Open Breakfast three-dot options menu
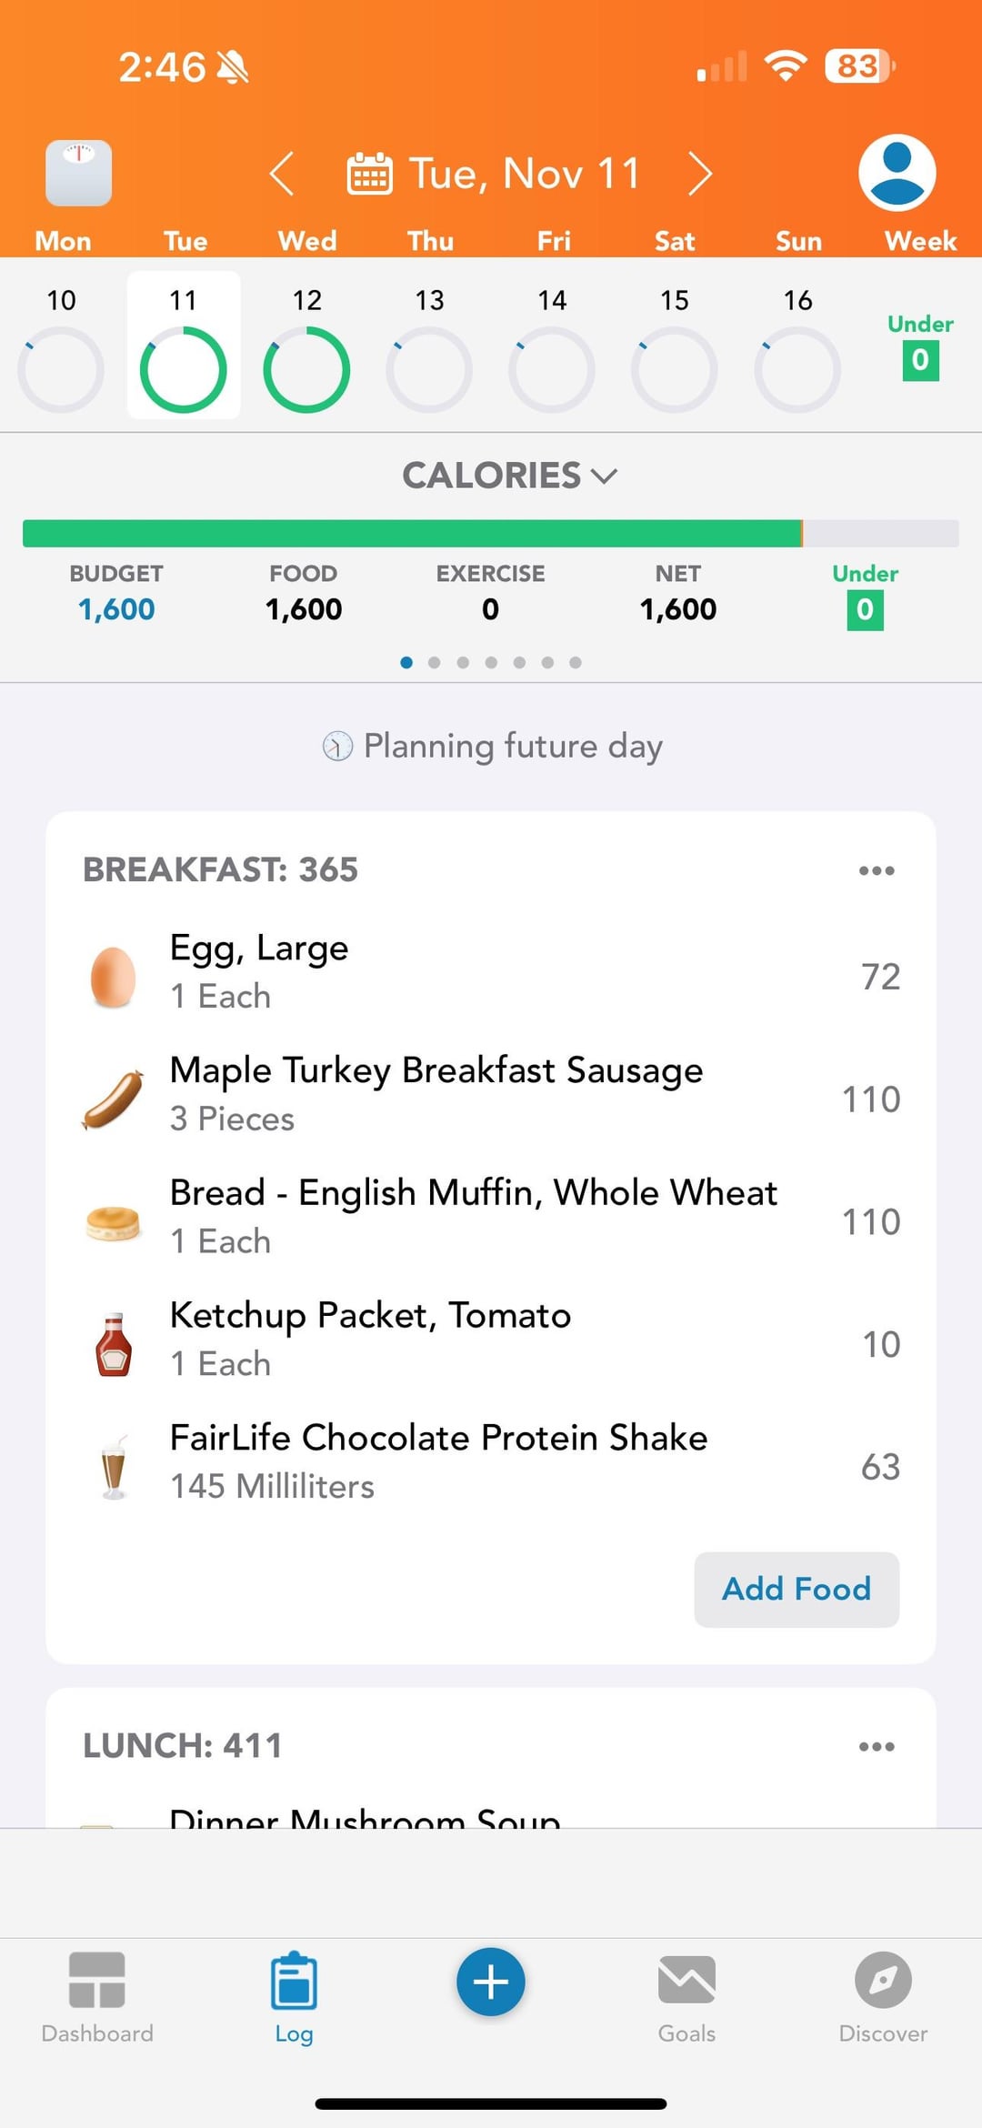The width and height of the screenshot is (982, 2128). coord(877,870)
